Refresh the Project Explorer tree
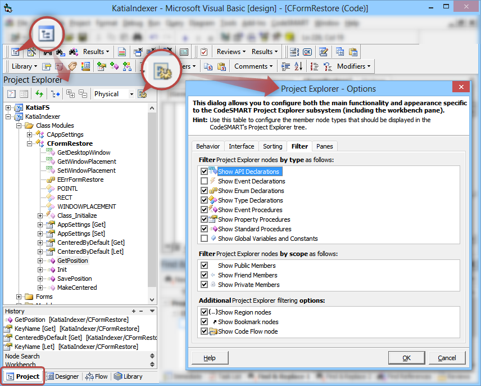 (x=39, y=93)
